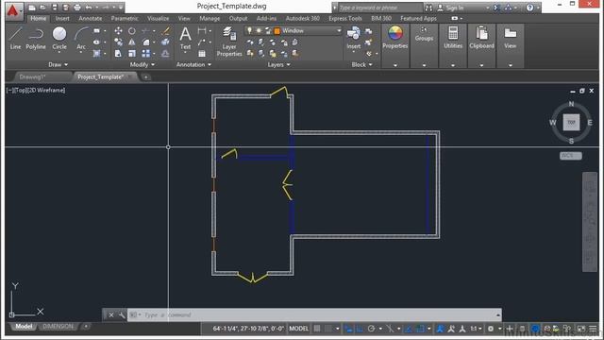Select the DIMENSION layout tab
This screenshot has height=340, width=604.
click(x=58, y=327)
